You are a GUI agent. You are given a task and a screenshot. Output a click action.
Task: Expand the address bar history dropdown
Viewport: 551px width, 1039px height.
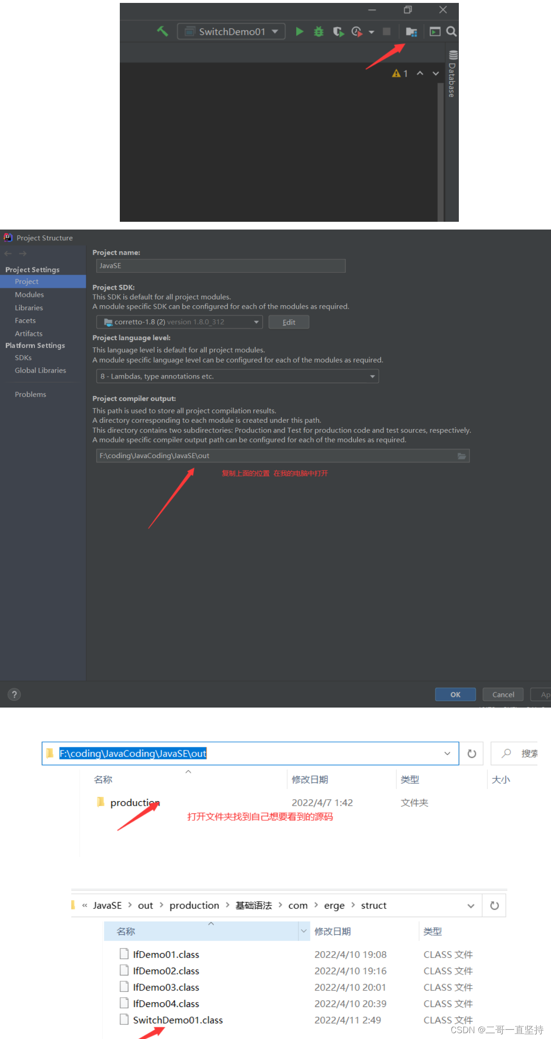pyautogui.click(x=447, y=753)
